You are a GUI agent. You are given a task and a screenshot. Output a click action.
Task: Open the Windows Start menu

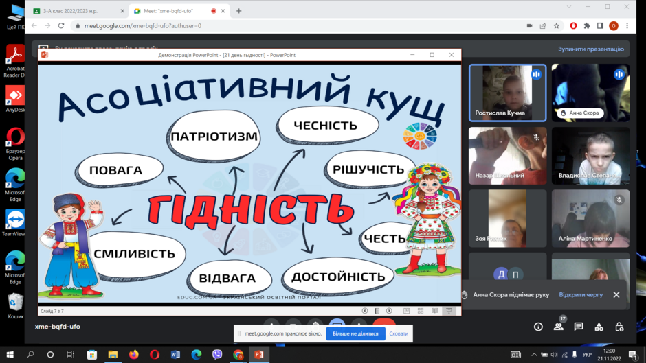10,354
